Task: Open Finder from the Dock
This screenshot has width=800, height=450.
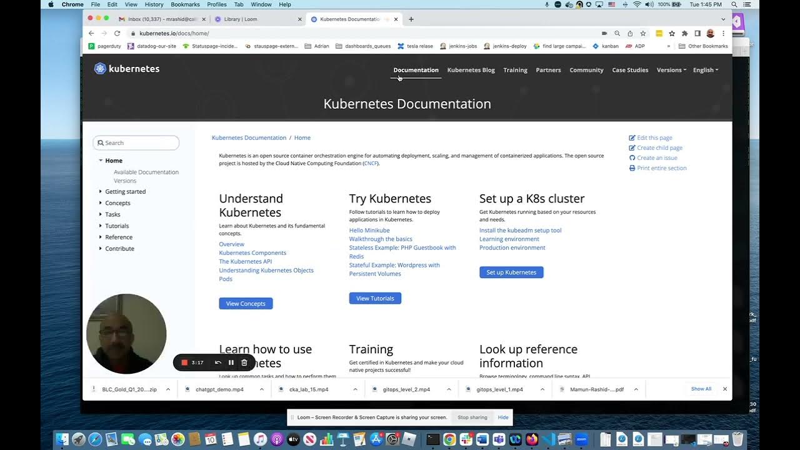Action: [x=62, y=439]
